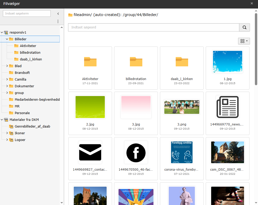This screenshot has width=258, height=205.
Task: Click the Indtast søgeord search box
Action: pos(154,27)
